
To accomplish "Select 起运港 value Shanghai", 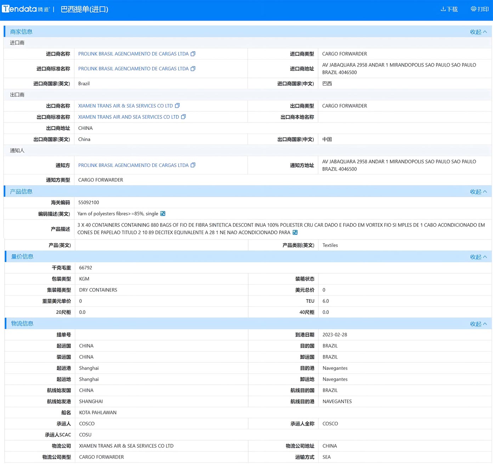I will click(89, 368).
